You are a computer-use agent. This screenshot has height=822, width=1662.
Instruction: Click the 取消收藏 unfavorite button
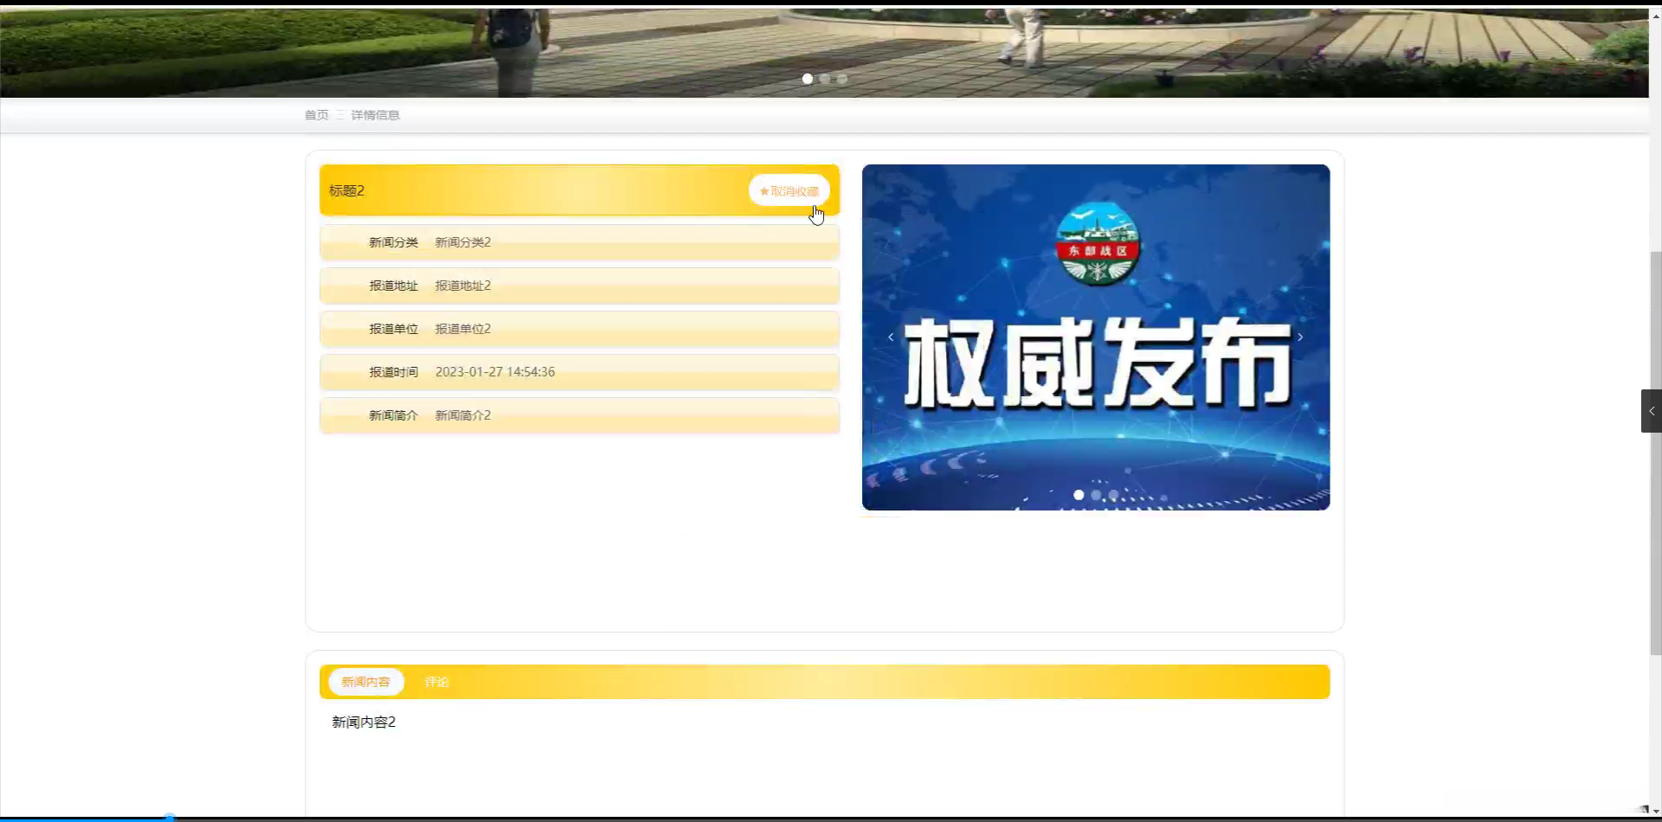789,190
